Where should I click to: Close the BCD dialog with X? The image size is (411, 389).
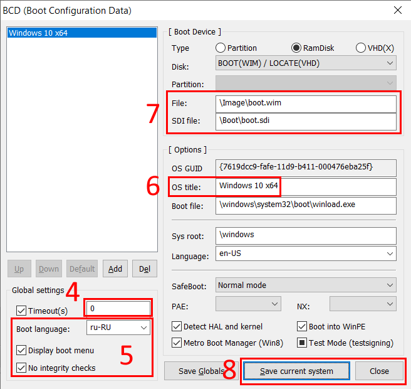coord(398,10)
